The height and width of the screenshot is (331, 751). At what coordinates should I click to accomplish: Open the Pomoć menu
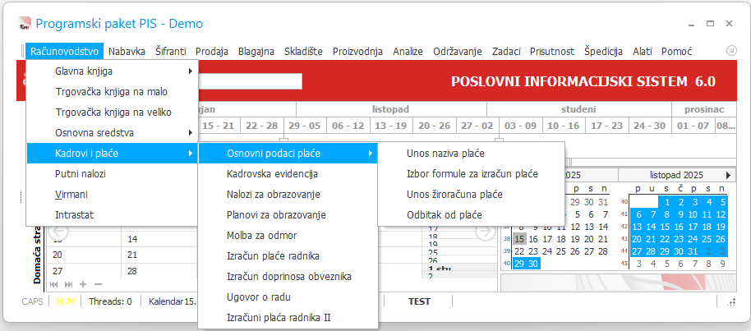[677, 51]
